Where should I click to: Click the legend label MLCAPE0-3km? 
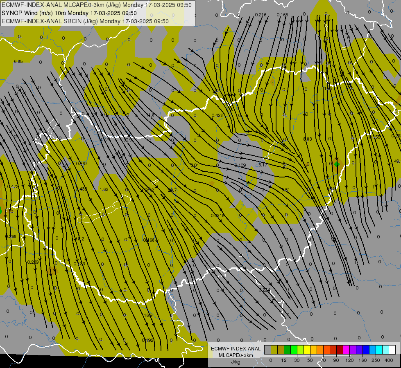(236, 355)
